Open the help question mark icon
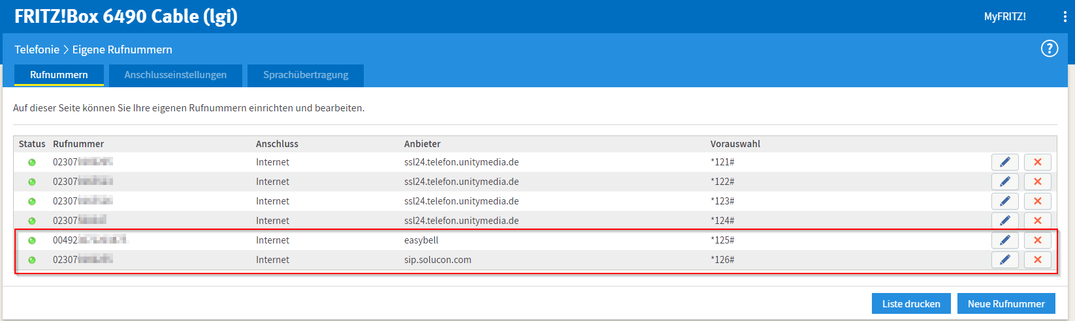 coord(1049,49)
